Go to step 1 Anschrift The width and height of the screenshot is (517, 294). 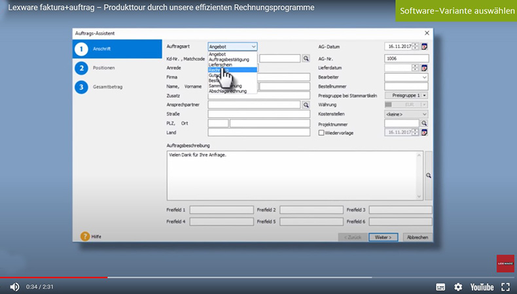click(x=117, y=49)
